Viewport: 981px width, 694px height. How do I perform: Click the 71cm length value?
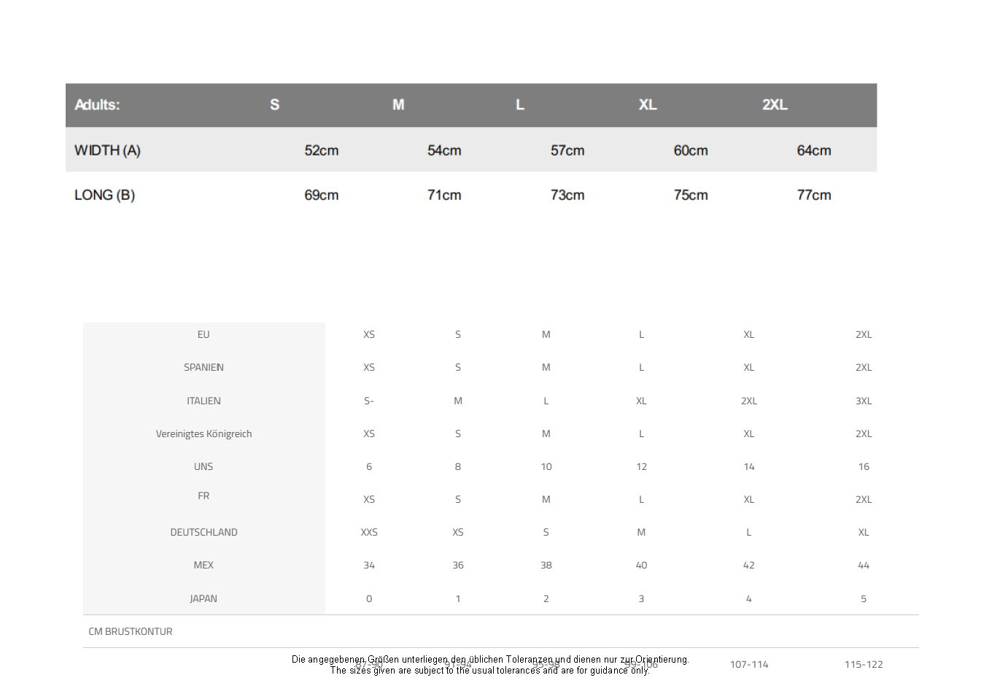pos(444,195)
